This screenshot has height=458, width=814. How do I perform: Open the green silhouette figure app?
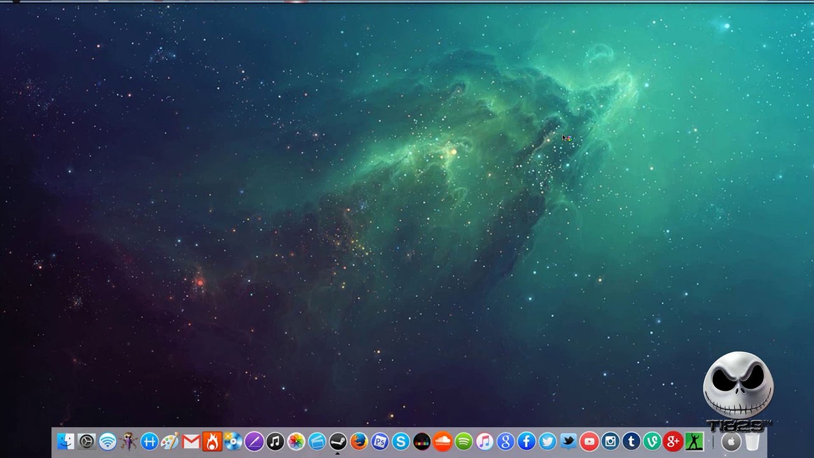point(694,441)
